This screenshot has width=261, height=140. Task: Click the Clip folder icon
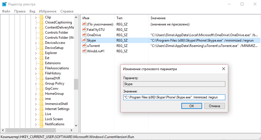41,17
